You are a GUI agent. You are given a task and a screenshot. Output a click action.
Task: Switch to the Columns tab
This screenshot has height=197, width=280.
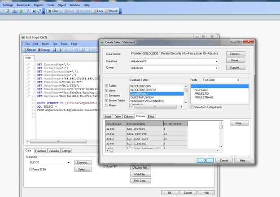point(128,116)
